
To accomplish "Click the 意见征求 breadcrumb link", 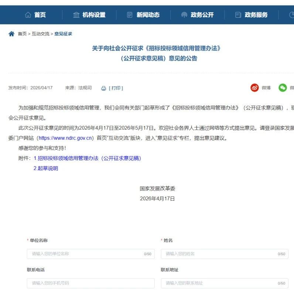I will (63, 34).
